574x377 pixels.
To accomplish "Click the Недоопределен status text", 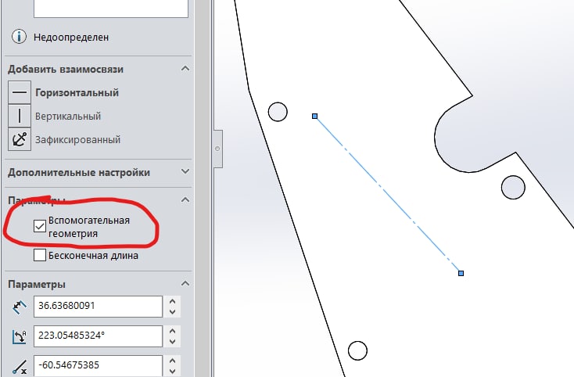I will pos(71,38).
